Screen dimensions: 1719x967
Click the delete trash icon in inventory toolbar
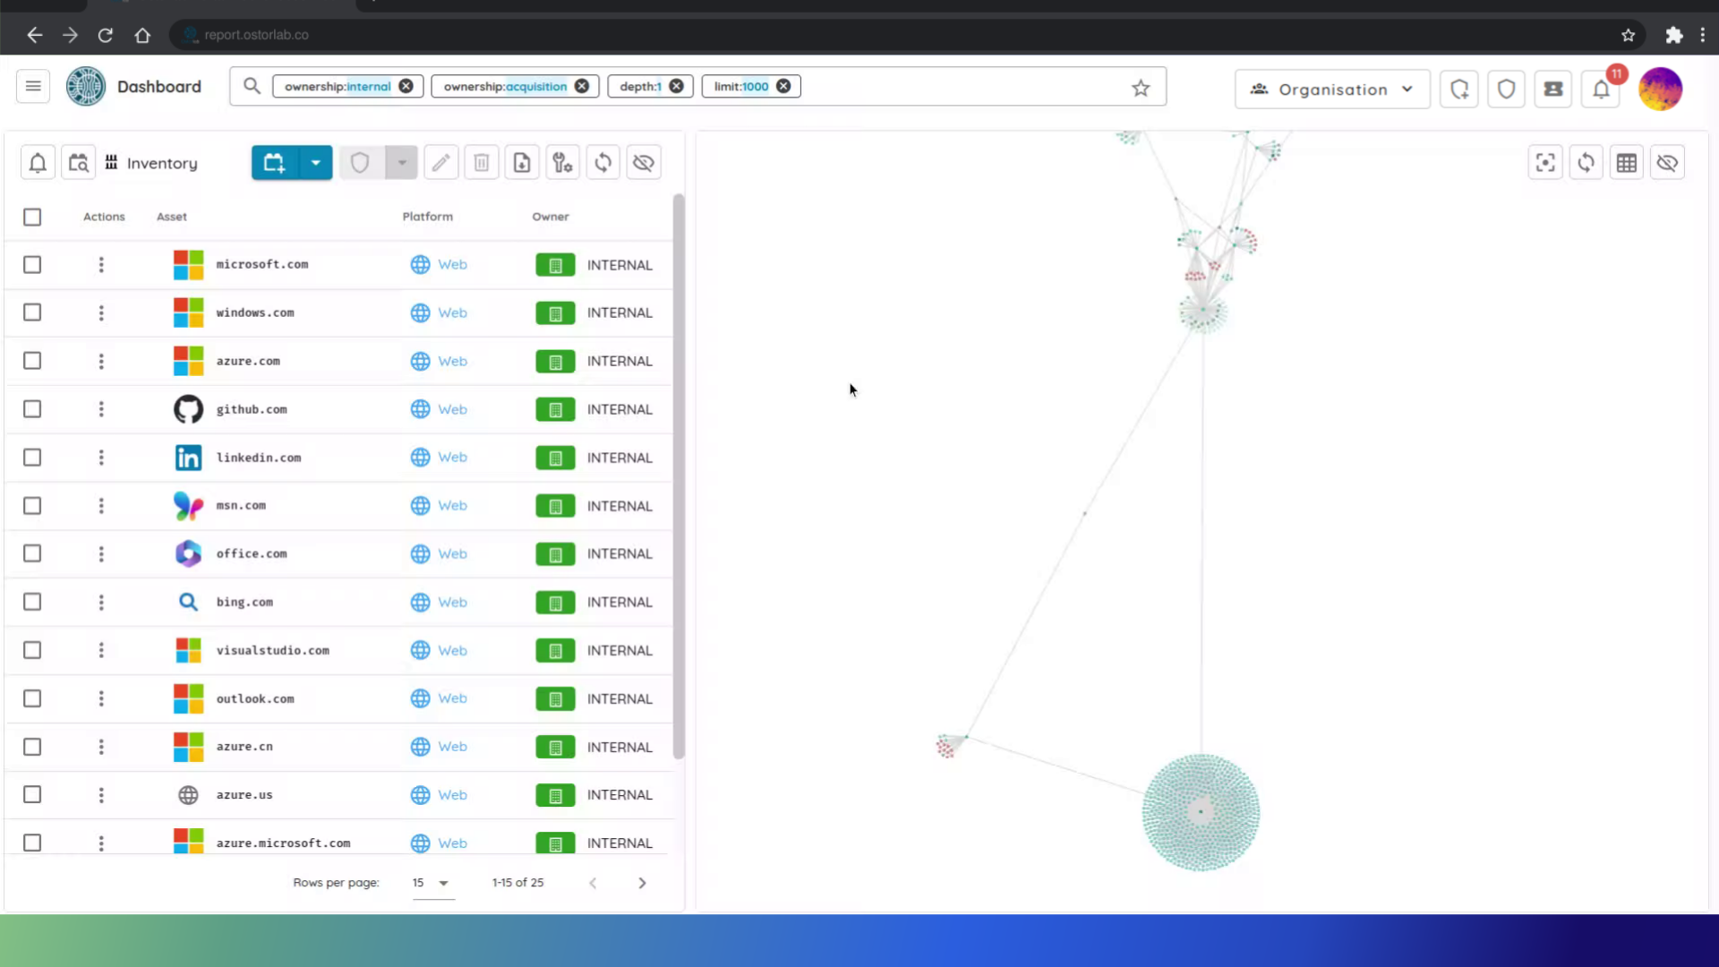click(x=482, y=163)
